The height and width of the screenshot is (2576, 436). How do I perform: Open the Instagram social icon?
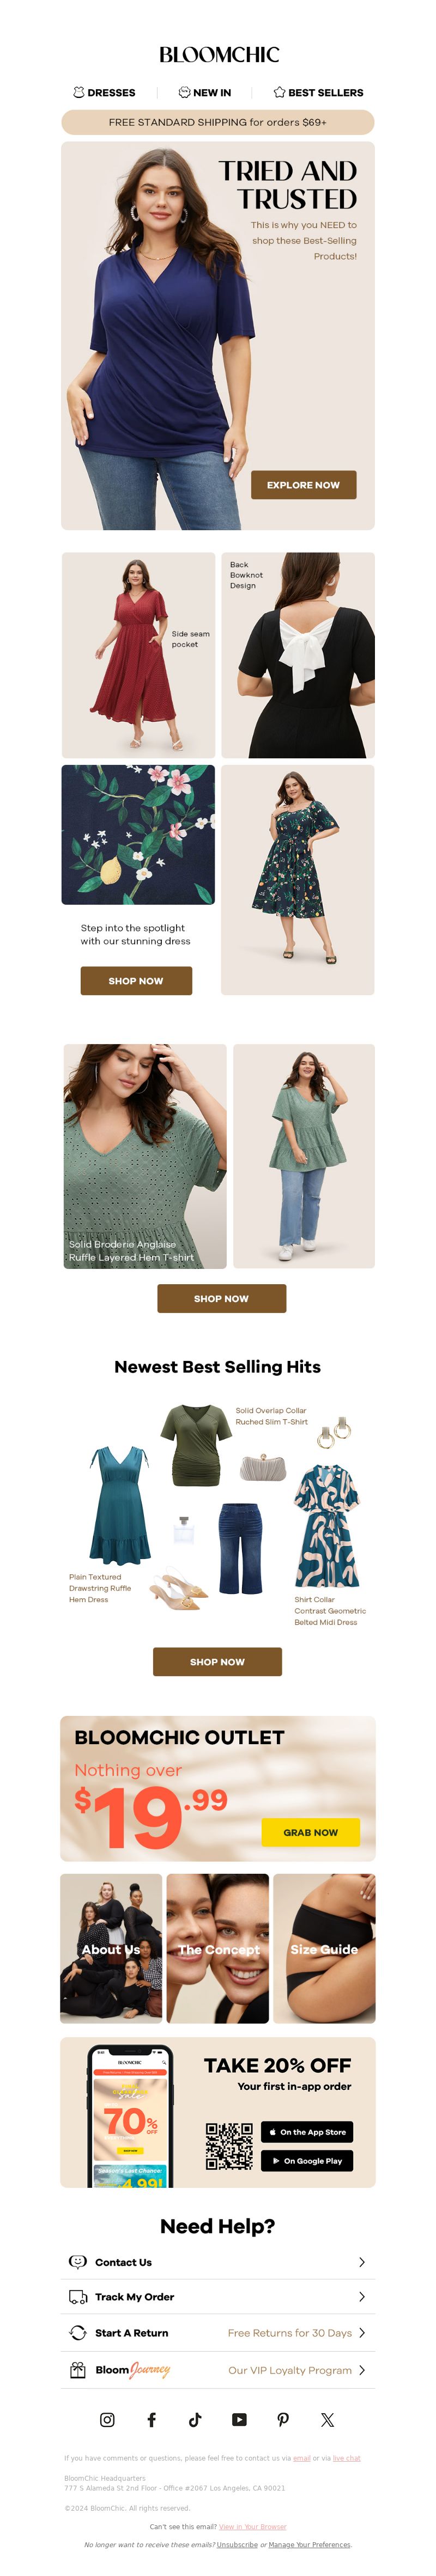tap(107, 2419)
